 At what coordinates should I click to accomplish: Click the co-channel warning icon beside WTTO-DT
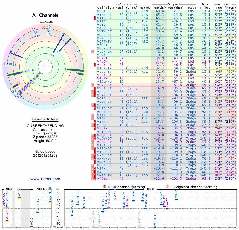(94, 18)
